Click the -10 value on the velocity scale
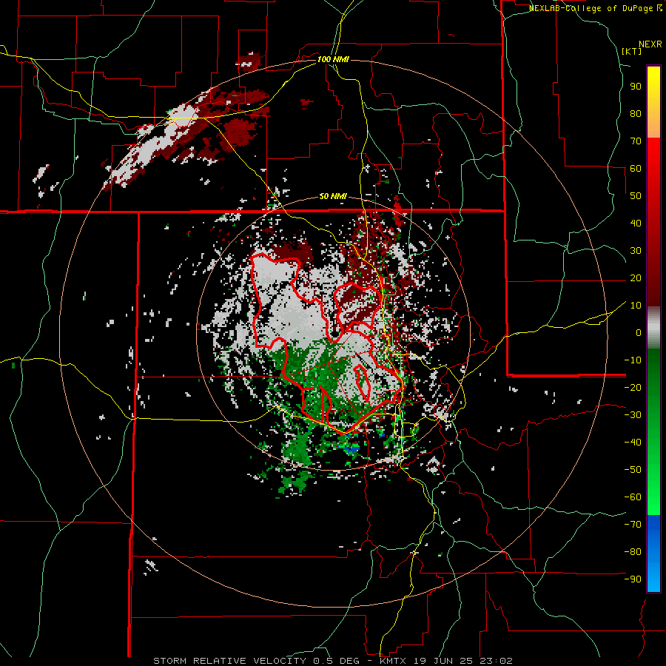Screen dimensions: 666x666 [x=633, y=360]
